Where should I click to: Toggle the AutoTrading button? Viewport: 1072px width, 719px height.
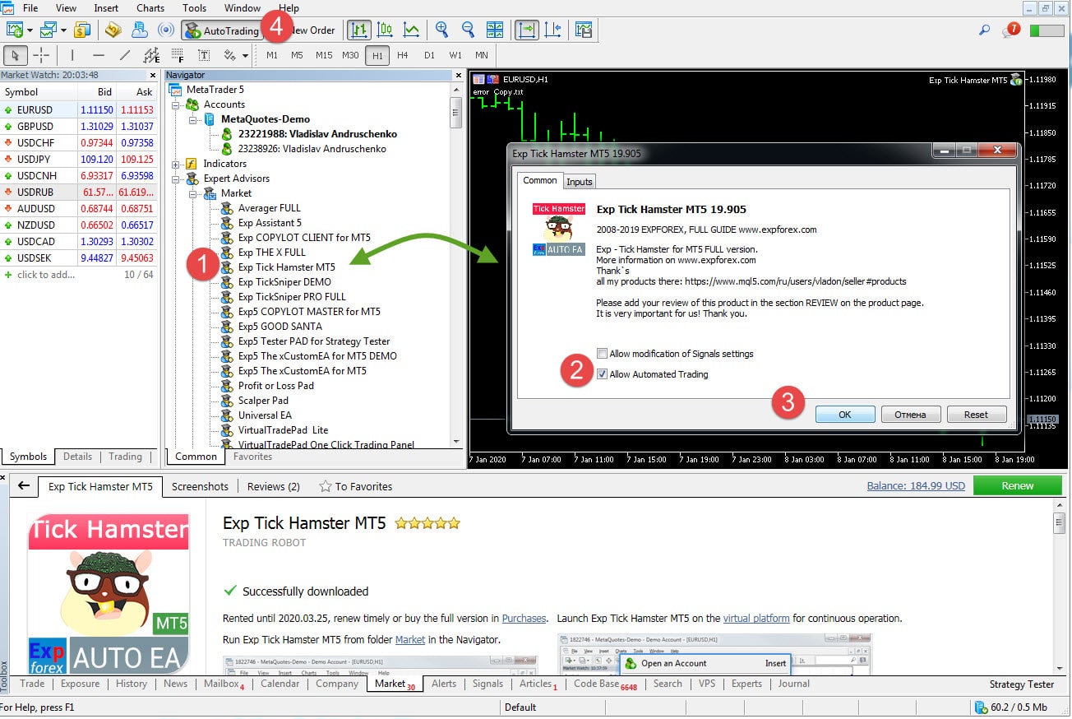coord(220,30)
